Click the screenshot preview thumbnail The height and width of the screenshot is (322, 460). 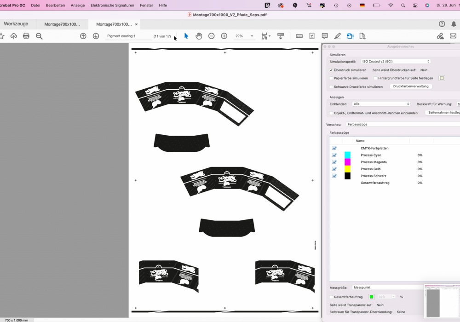[x=442, y=301]
